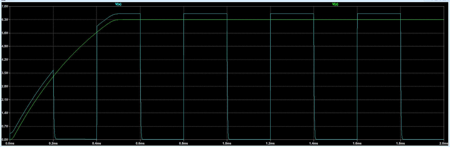Click the 1.0ms horizontal axis label

[227, 144]
